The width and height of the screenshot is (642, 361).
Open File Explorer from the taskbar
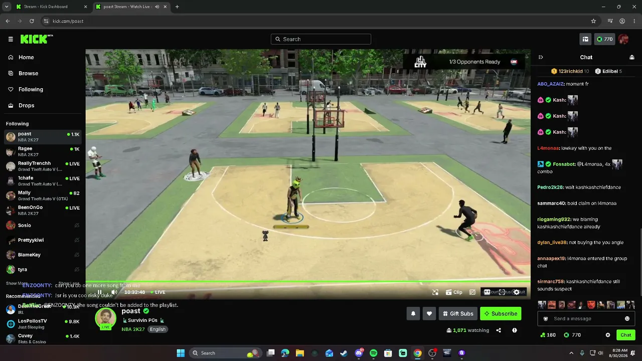pyautogui.click(x=299, y=353)
